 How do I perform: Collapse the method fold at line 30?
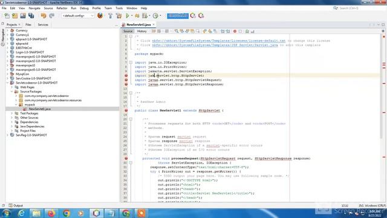131,163
